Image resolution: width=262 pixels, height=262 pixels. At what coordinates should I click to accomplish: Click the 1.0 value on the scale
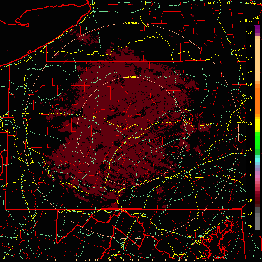pyautogui.click(x=249, y=175)
